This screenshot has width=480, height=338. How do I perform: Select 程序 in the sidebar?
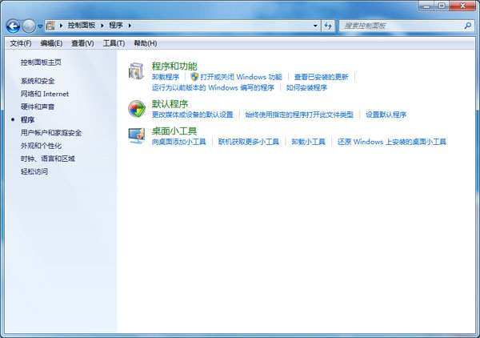tap(27, 120)
